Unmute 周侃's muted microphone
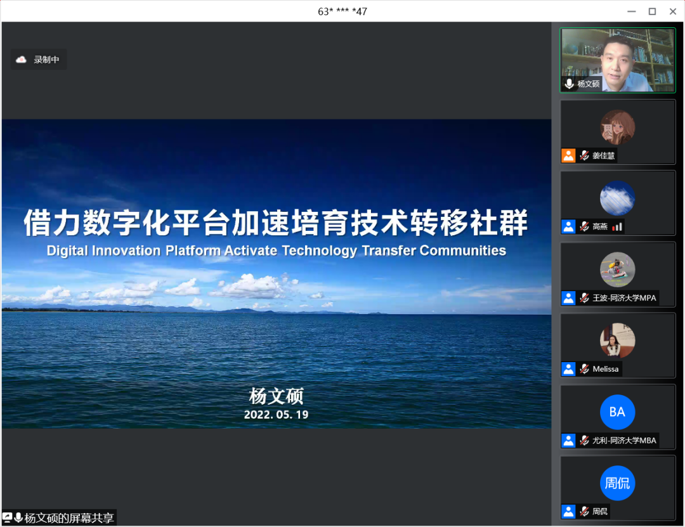This screenshot has height=527, width=685. point(584,512)
